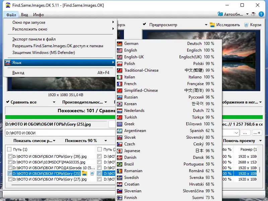Click the Croatian flag icon
Viewport: 268px width, 201px height.
click(120, 184)
